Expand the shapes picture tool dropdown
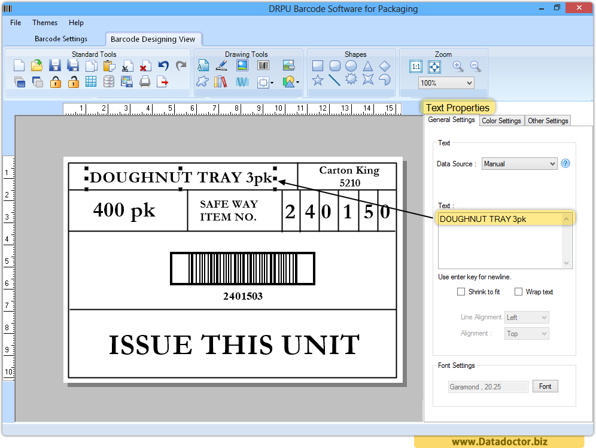596x448 pixels. (x=297, y=82)
